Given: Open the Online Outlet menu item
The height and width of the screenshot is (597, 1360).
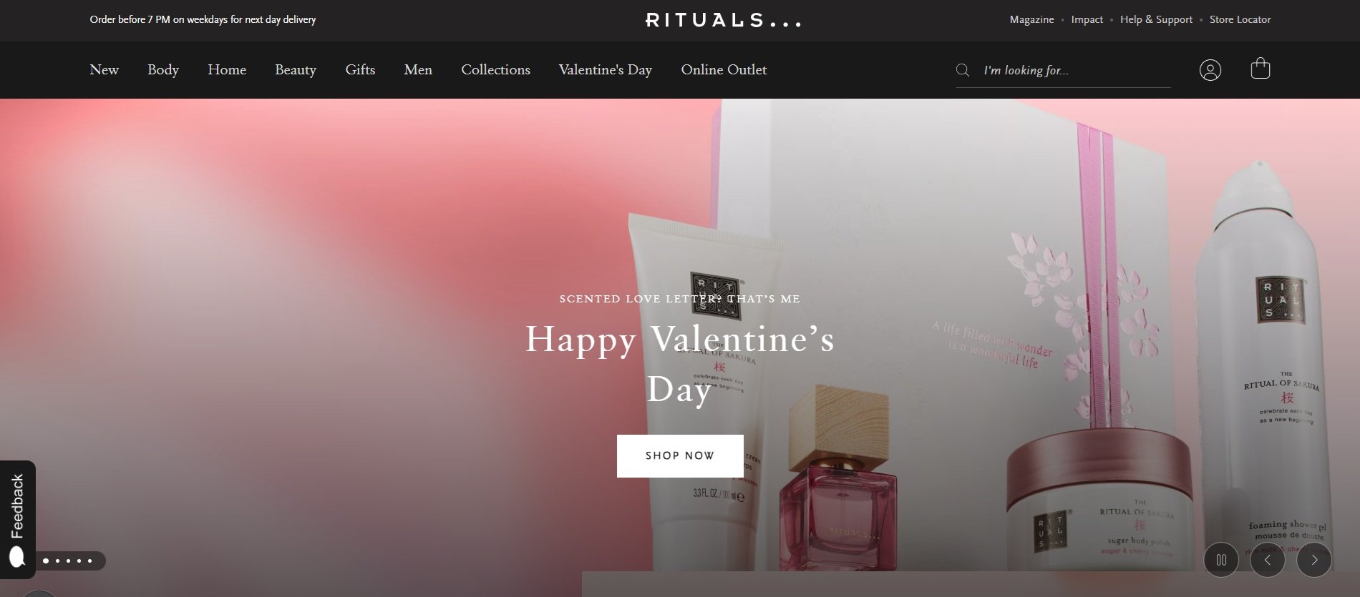Looking at the screenshot, I should click(724, 70).
